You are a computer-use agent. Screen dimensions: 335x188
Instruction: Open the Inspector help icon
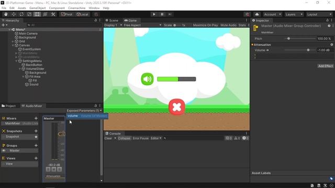329,26
